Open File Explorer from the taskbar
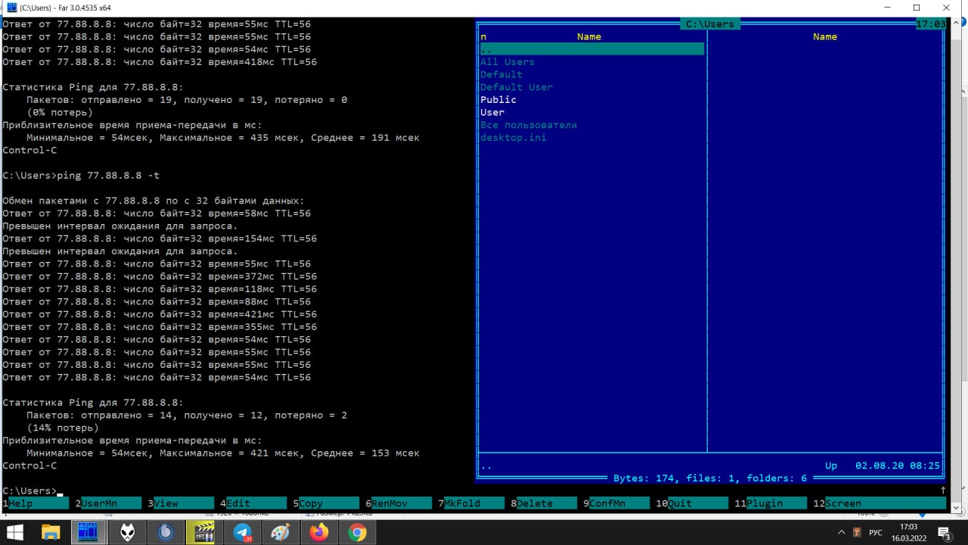968x545 pixels. (51, 533)
